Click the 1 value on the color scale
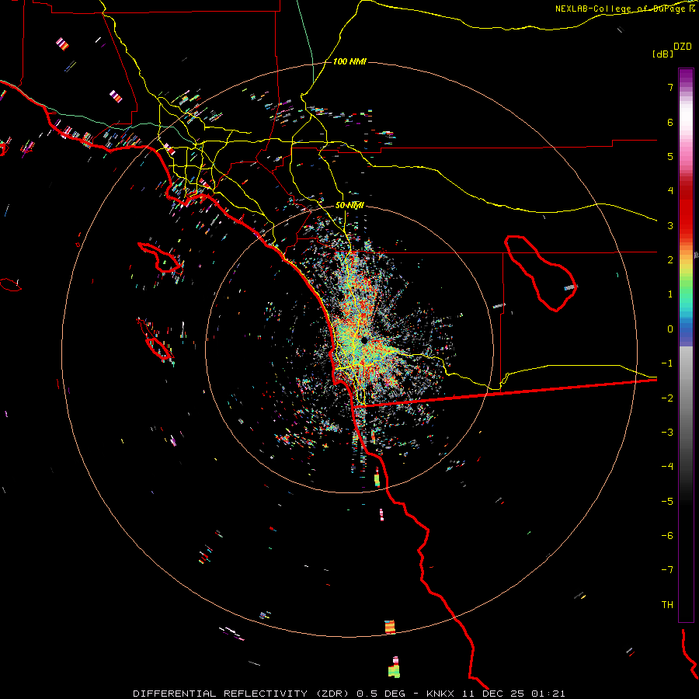The image size is (699, 699). point(670,294)
